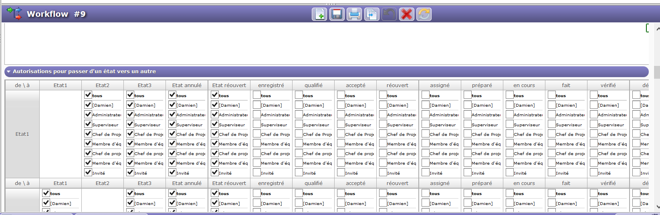This screenshot has width=660, height=215.
Task: Check 'Superviseur' in Etat1 row, réouvert column
Action: point(383,124)
